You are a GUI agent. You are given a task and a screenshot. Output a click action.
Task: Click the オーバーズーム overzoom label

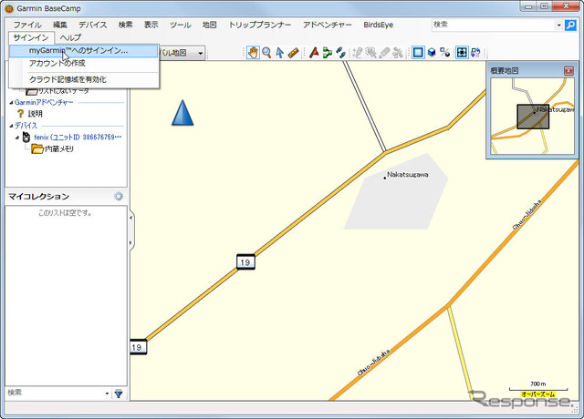pos(538,394)
